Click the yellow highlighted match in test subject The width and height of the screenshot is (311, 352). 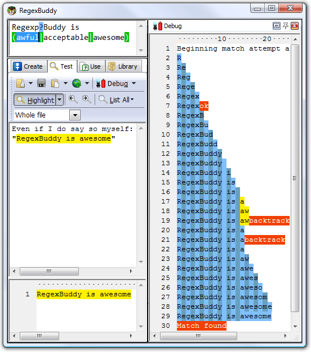coord(64,138)
